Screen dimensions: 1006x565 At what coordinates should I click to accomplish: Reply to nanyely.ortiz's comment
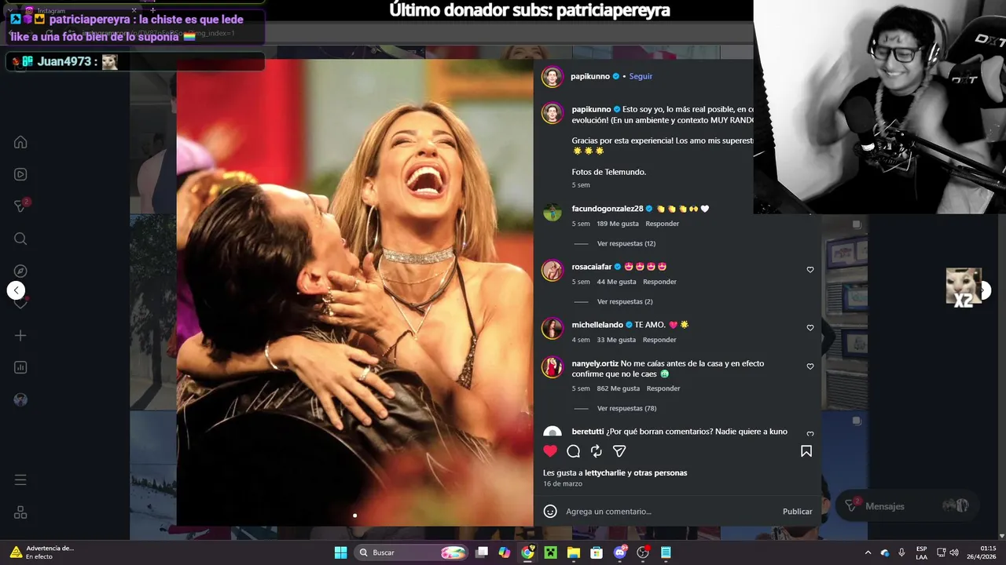pyautogui.click(x=663, y=388)
